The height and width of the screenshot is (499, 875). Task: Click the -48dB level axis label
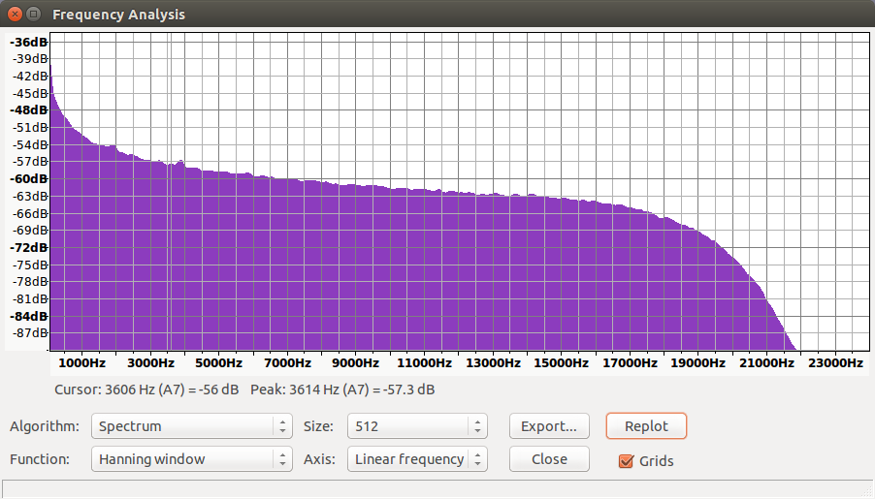(28, 109)
